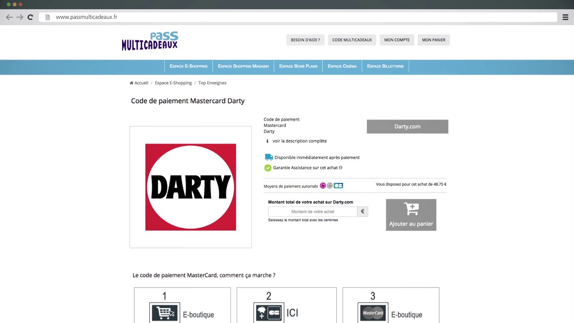The image size is (574, 323).
Task: Switch to Espace E-Shopping tab
Action: point(188,66)
